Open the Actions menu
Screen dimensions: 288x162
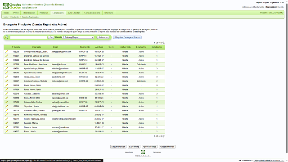pos(103,37)
